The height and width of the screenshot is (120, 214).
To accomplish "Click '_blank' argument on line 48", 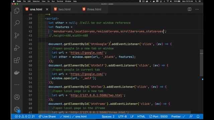I will pyautogui.click(x=108, y=57).
